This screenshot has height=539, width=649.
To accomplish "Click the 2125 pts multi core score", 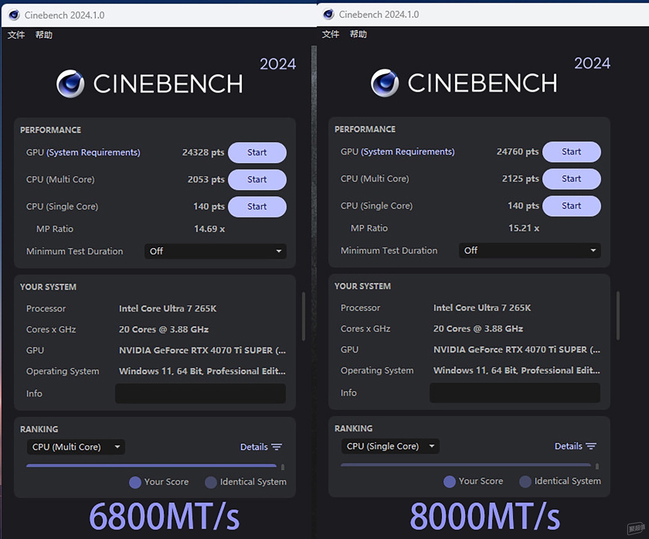I will (520, 179).
